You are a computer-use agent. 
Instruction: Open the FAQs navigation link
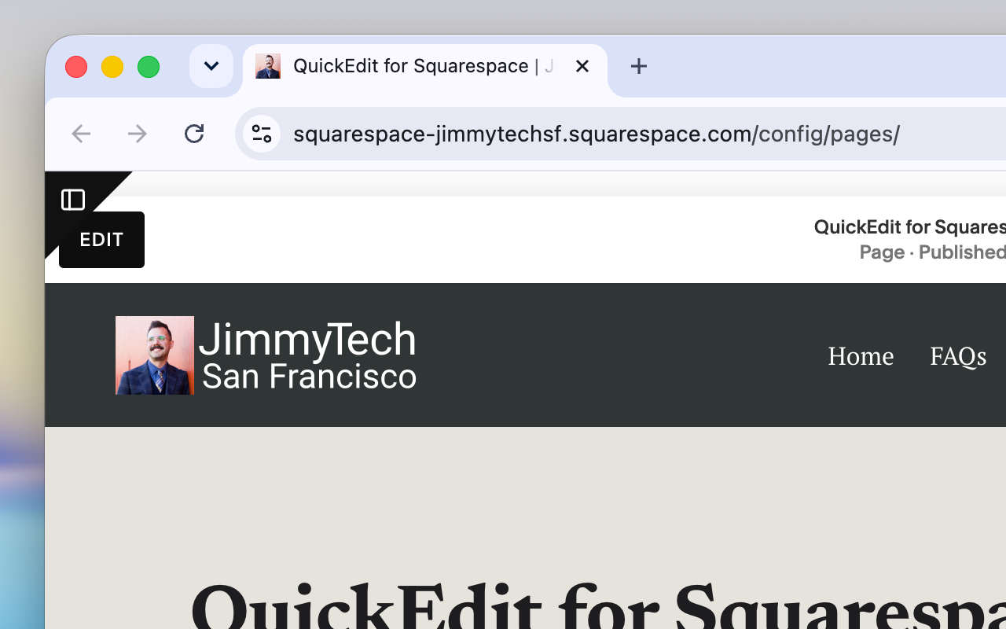click(958, 356)
